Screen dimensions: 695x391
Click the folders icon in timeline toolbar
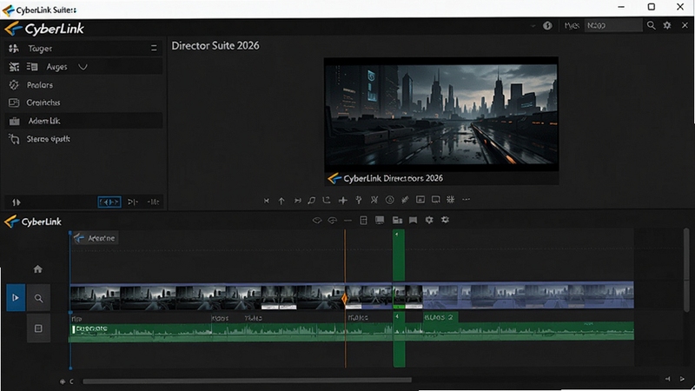(397, 221)
